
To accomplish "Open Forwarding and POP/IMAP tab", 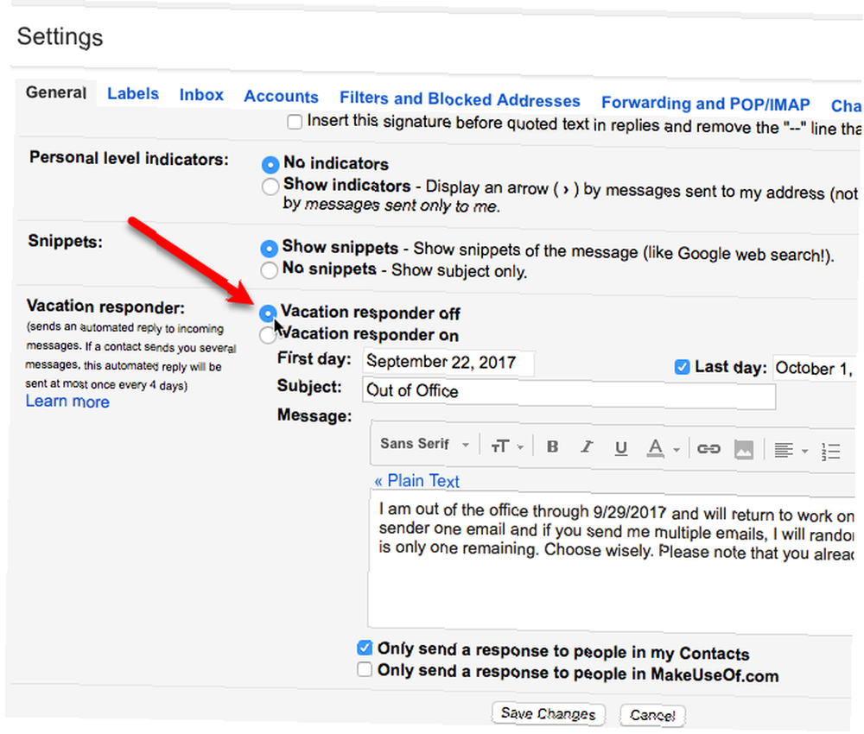I will tap(705, 103).
